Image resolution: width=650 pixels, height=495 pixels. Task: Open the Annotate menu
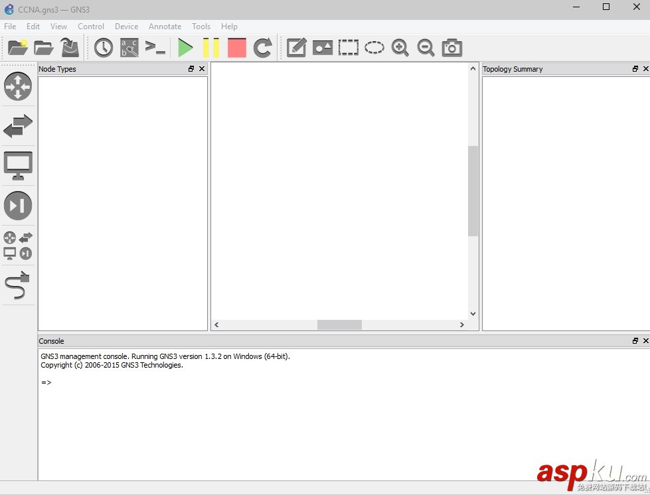pyautogui.click(x=165, y=27)
